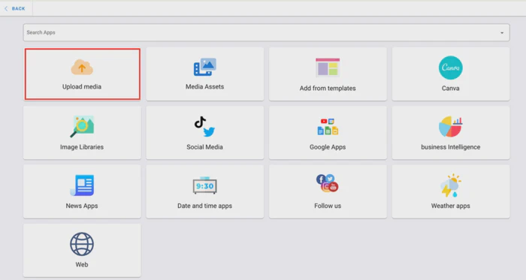Screen dimensions: 526x280
Task: Click the "Canva" label text
Action: click(x=451, y=89)
